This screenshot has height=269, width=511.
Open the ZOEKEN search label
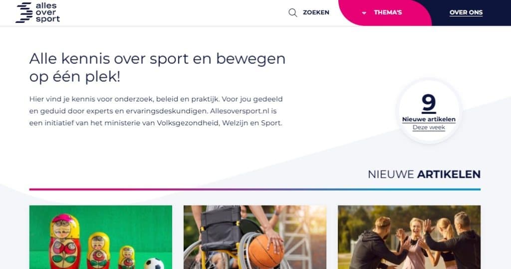pyautogui.click(x=316, y=12)
